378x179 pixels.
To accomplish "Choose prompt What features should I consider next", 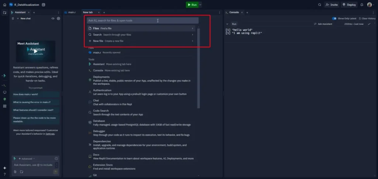I will tap(36, 110).
